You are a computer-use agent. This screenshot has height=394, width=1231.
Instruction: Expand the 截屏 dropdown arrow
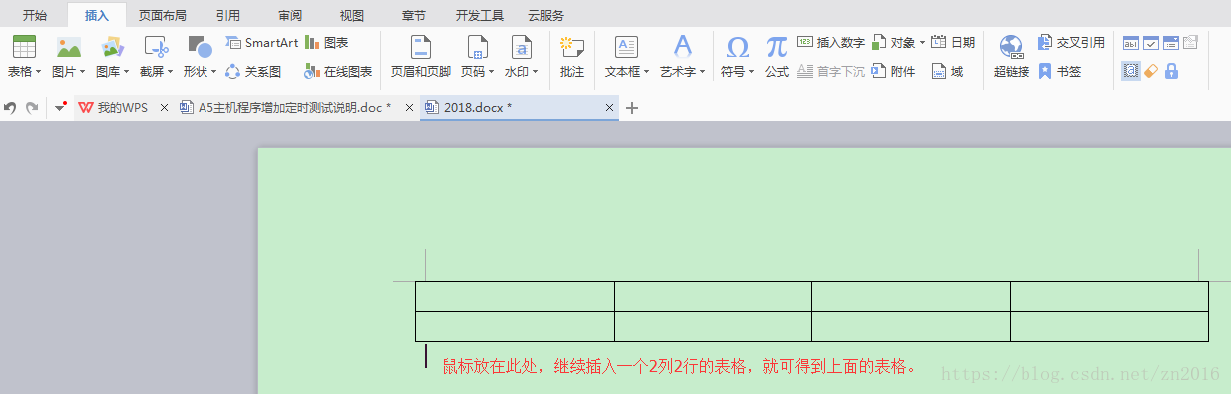click(170, 72)
